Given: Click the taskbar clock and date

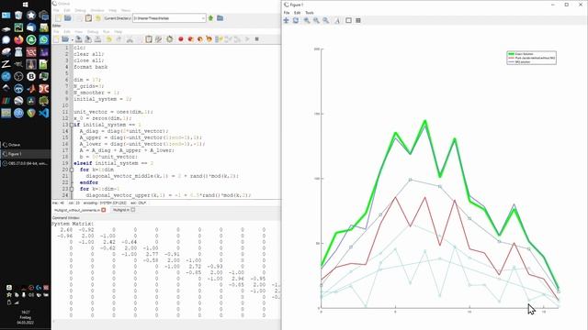Looking at the screenshot, I should pyautogui.click(x=25, y=317).
